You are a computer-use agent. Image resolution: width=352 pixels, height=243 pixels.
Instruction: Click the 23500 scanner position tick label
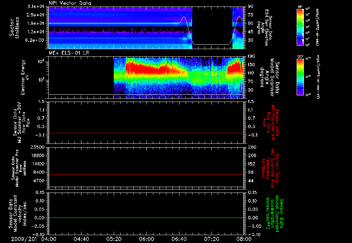[37, 147]
